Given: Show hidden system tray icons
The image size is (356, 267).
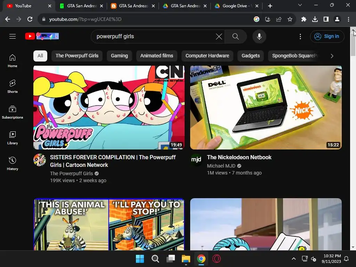Looking at the screenshot, I should point(293,259).
